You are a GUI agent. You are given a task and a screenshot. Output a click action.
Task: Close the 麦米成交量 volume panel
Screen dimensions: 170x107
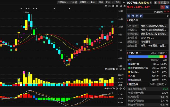click(124, 69)
